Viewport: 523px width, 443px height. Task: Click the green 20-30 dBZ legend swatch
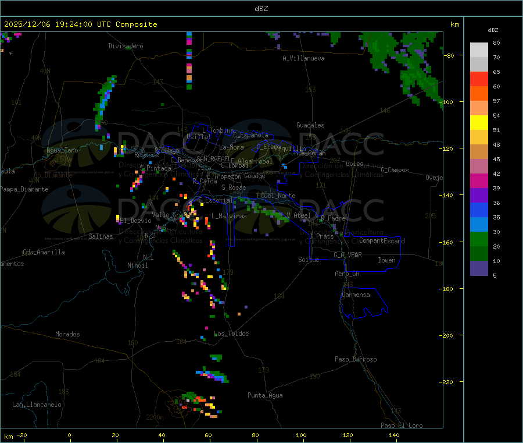click(479, 239)
